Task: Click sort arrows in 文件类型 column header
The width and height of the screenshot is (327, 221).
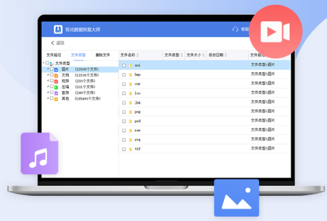Action: [182, 55]
